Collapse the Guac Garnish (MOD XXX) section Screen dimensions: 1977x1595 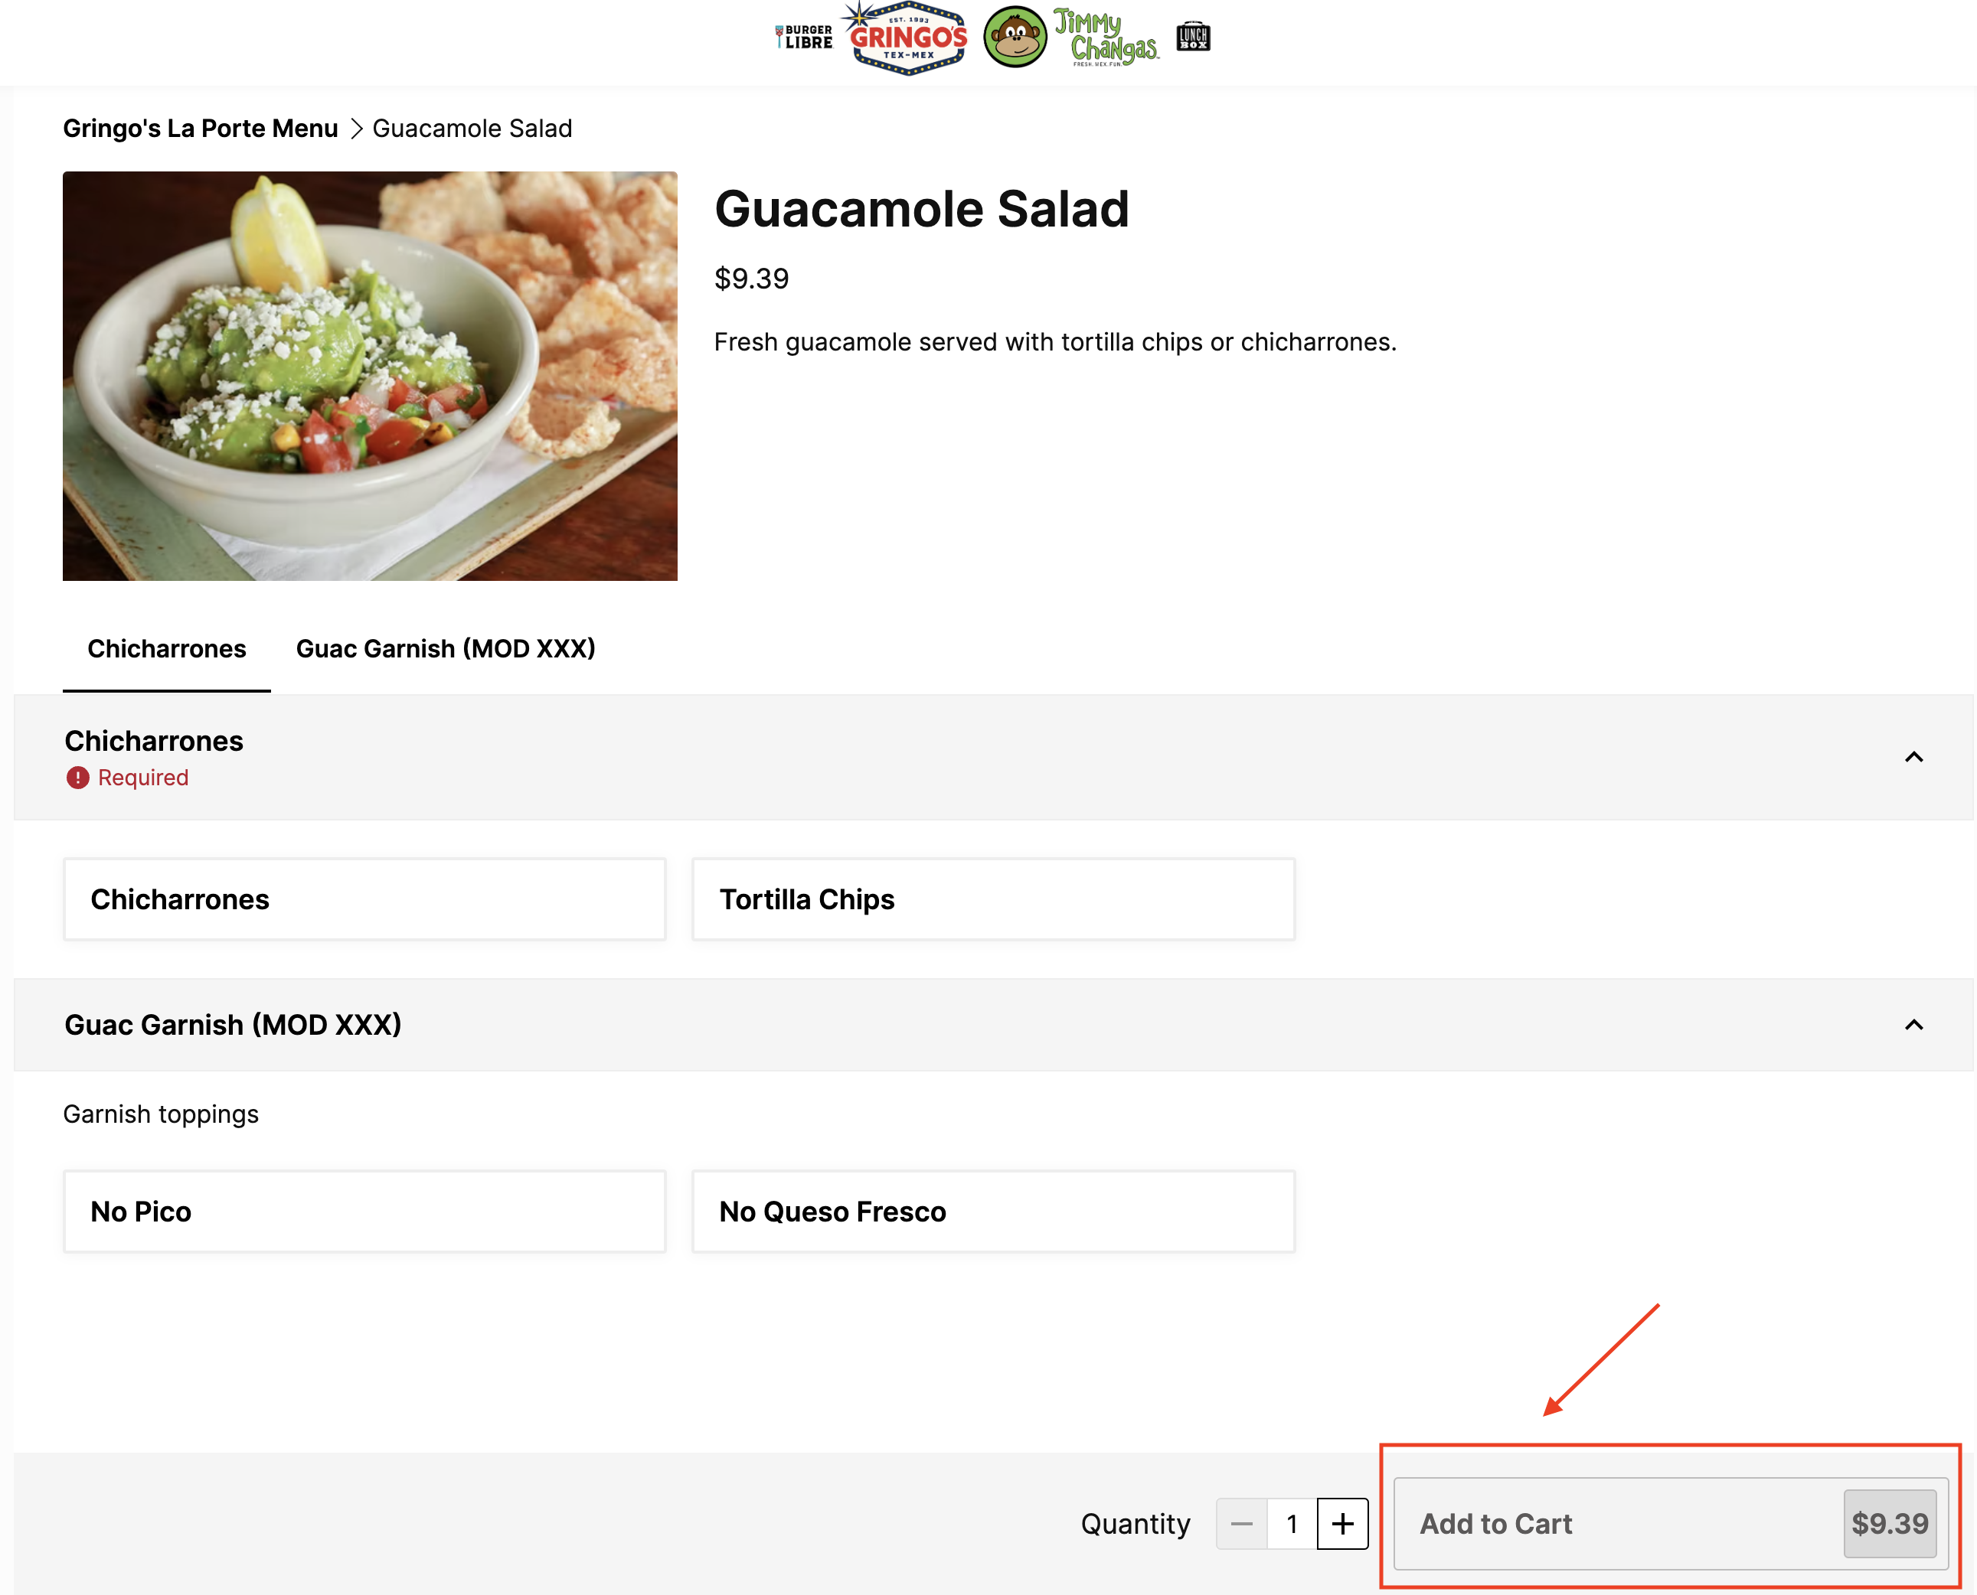tap(1913, 1025)
